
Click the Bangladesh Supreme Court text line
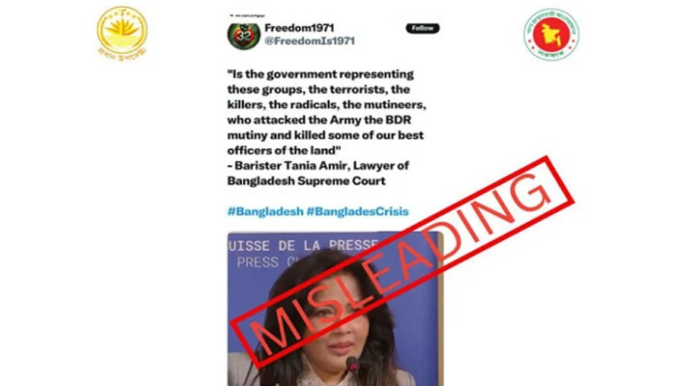click(306, 181)
